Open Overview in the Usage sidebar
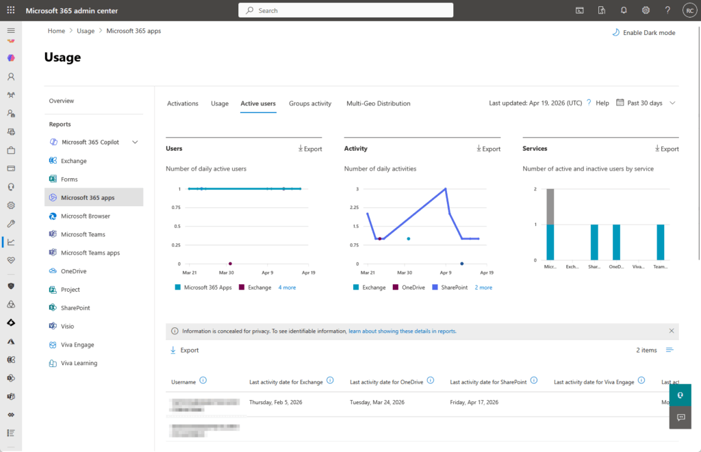 coord(61,101)
